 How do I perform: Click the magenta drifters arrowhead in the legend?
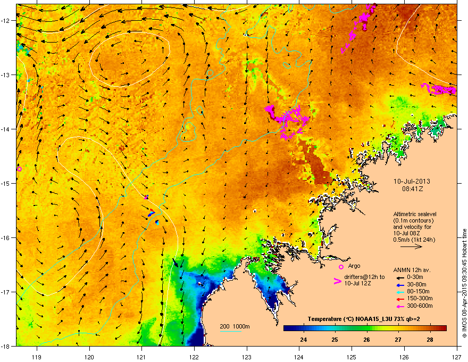point(338,281)
